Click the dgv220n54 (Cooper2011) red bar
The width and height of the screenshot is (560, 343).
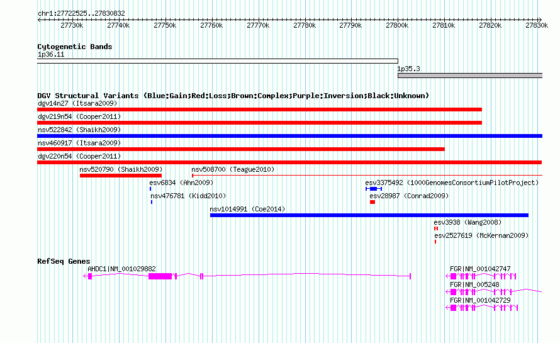(x=289, y=162)
